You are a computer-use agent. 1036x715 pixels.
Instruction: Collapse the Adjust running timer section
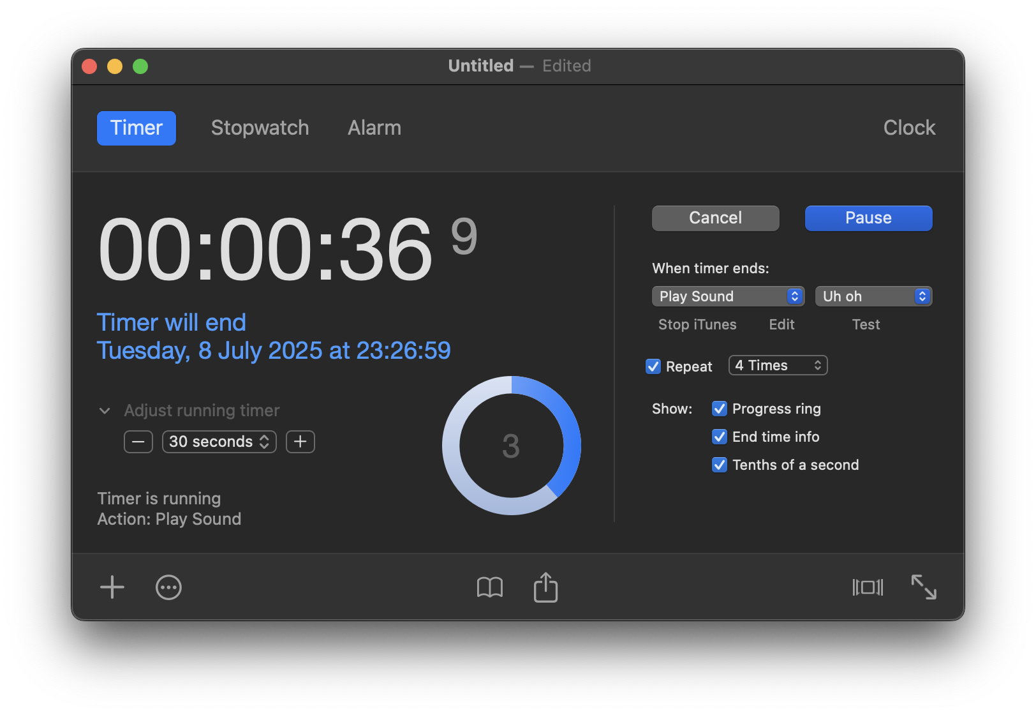(x=105, y=410)
